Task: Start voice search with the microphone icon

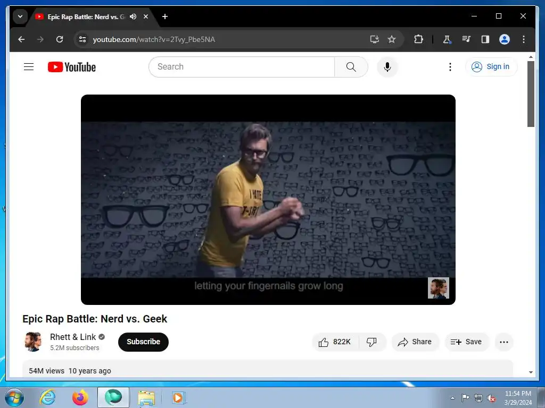Action: click(387, 66)
